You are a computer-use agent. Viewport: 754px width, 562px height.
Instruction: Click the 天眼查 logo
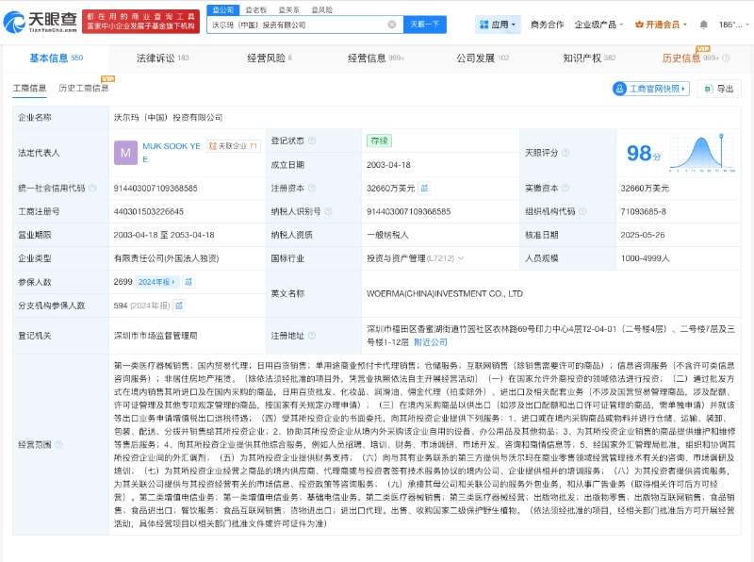(x=40, y=22)
